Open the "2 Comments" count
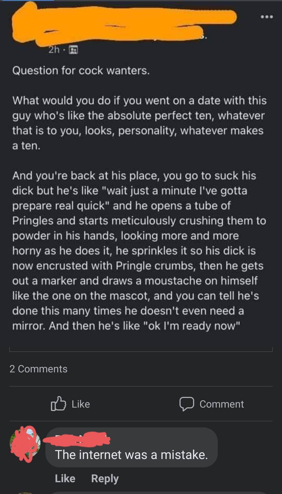Image resolution: width=282 pixels, height=494 pixels. tap(38, 369)
